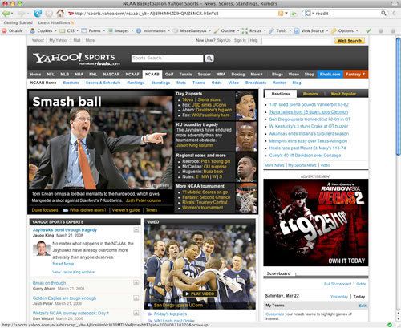Open the View Source toolbar menu

click(311, 30)
